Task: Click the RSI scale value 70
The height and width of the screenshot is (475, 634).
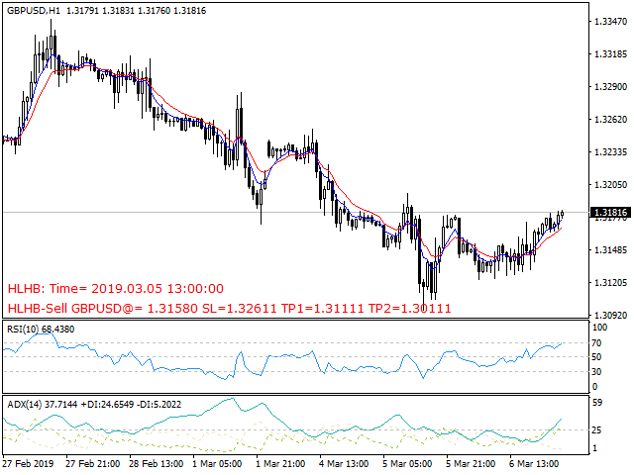Action: pos(596,343)
